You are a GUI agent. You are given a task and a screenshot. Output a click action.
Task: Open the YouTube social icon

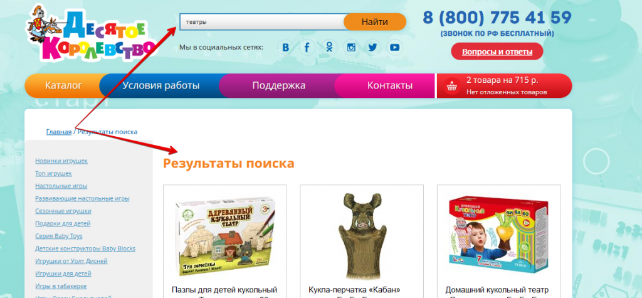[394, 48]
